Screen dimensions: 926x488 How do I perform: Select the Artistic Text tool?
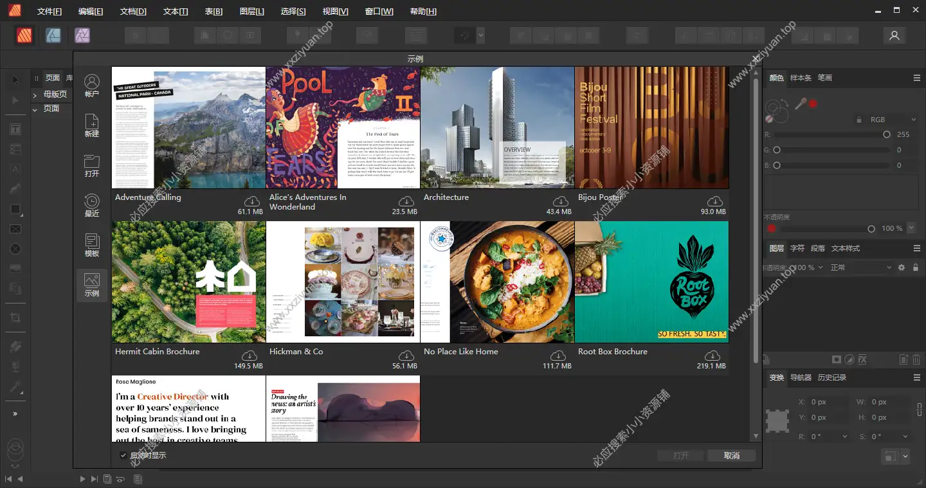(15, 168)
